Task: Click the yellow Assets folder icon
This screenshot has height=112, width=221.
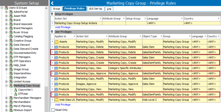Action: point(57,42)
